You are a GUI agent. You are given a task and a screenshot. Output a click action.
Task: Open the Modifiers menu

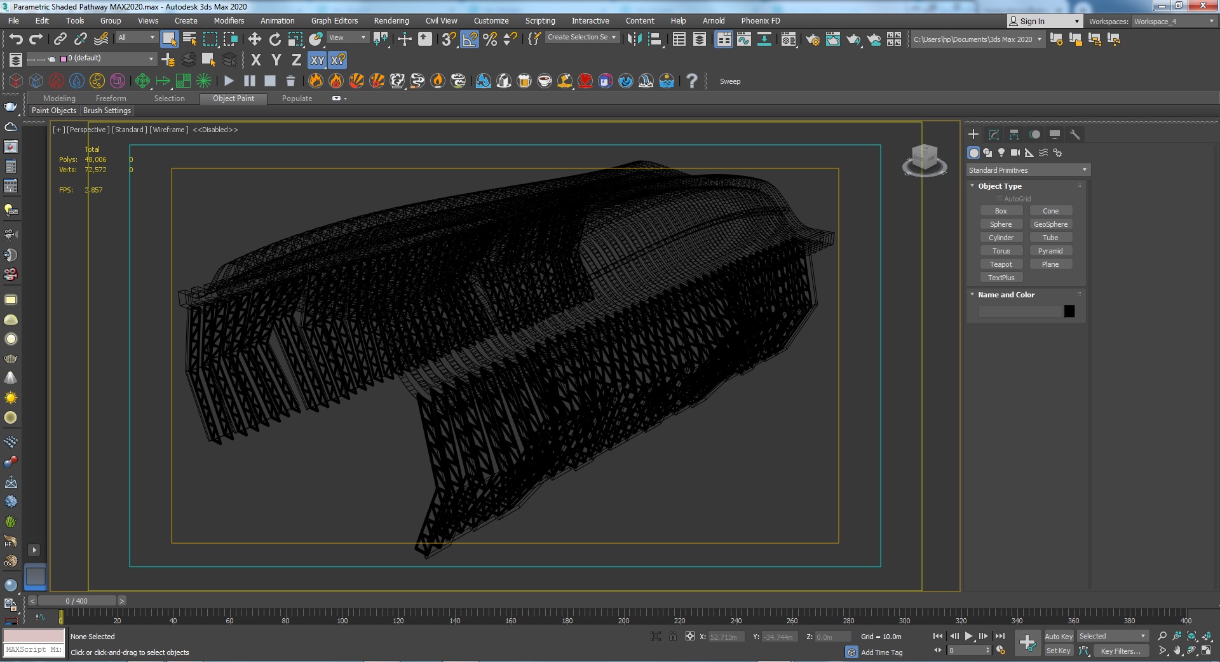pyautogui.click(x=229, y=21)
